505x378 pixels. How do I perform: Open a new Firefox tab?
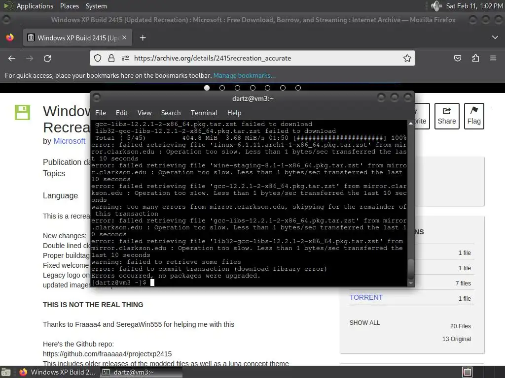click(143, 38)
